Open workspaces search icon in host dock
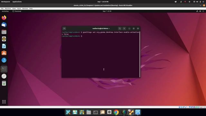This screenshot has height=116, width=206. 68,112
